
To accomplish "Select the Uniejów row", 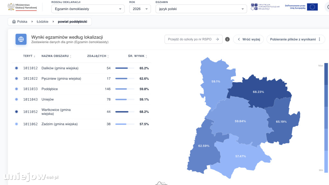I will coord(81,99).
